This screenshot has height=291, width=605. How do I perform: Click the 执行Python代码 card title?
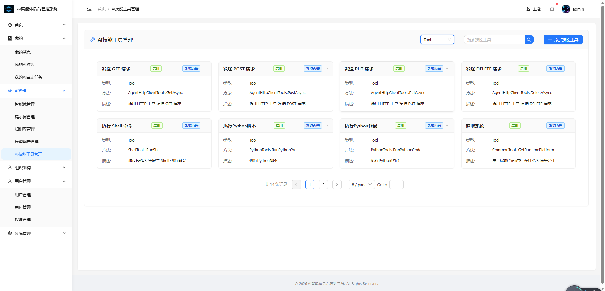(x=361, y=126)
